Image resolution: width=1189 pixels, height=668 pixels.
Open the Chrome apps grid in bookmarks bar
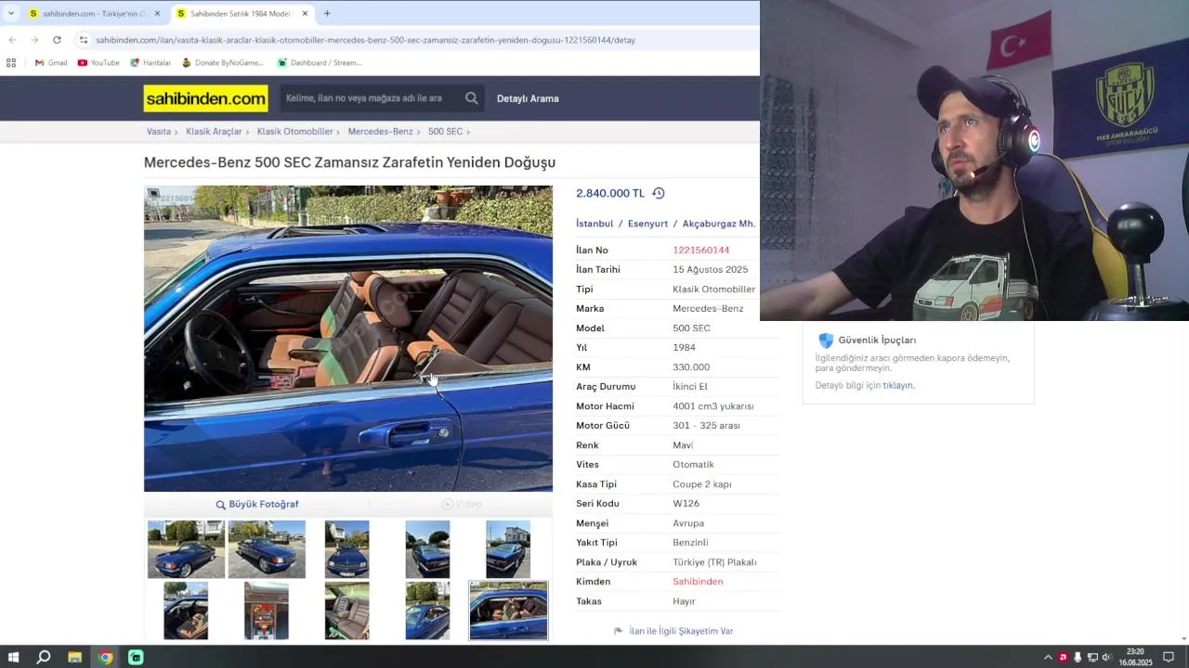pyautogui.click(x=11, y=63)
